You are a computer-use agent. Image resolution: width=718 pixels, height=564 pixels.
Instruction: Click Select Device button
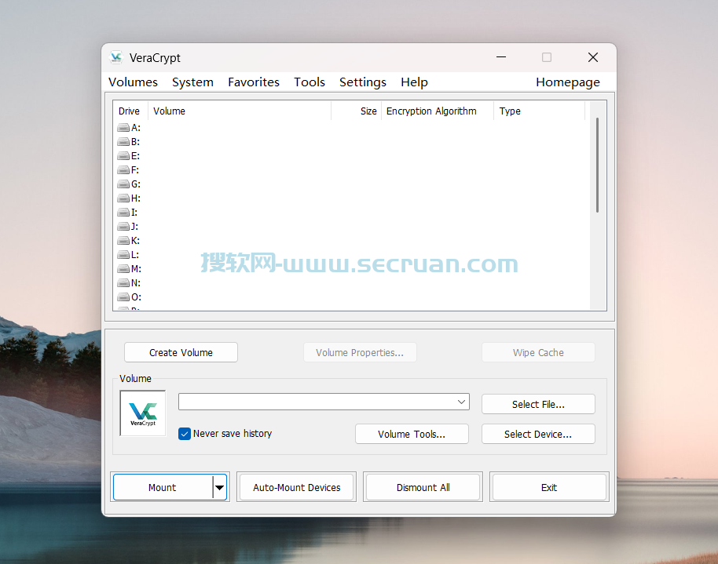(x=538, y=434)
